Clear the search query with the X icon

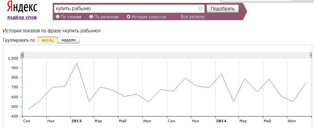coord(200,9)
